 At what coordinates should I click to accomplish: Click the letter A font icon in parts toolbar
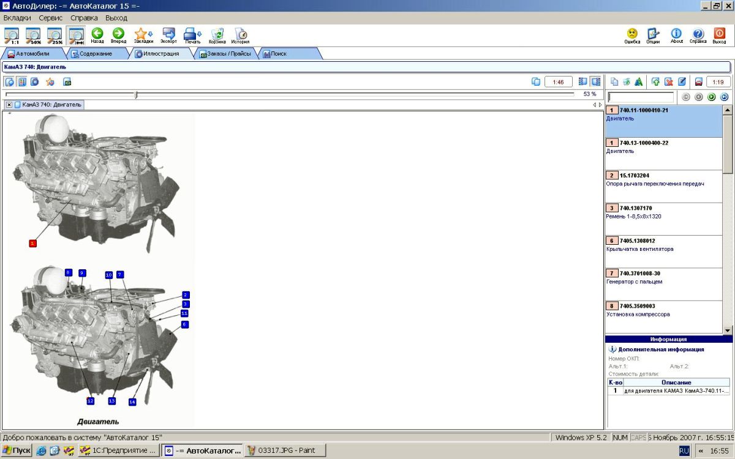point(639,81)
